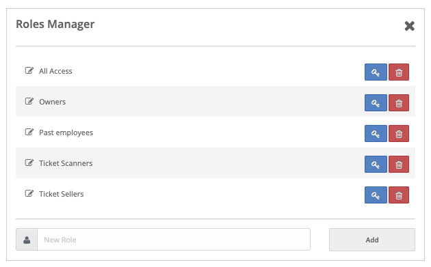Edit the Ticket Sellers name icon
The image size is (431, 267).
point(29,193)
